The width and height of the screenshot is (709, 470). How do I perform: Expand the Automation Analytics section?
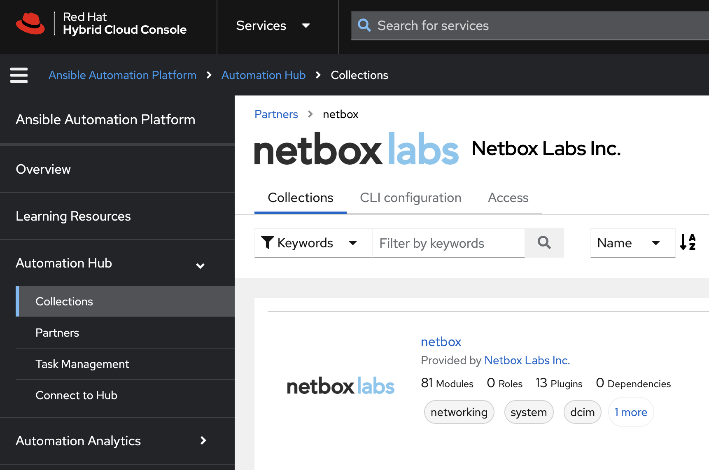click(117, 441)
